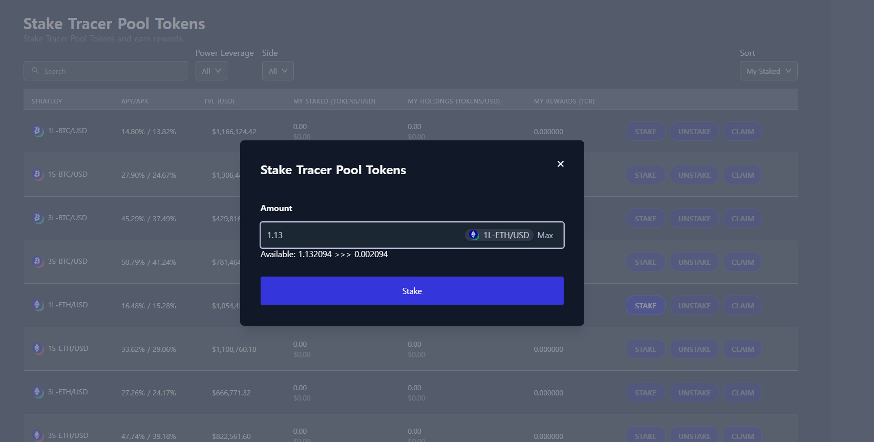Click the STRATEGY column header

click(x=47, y=101)
